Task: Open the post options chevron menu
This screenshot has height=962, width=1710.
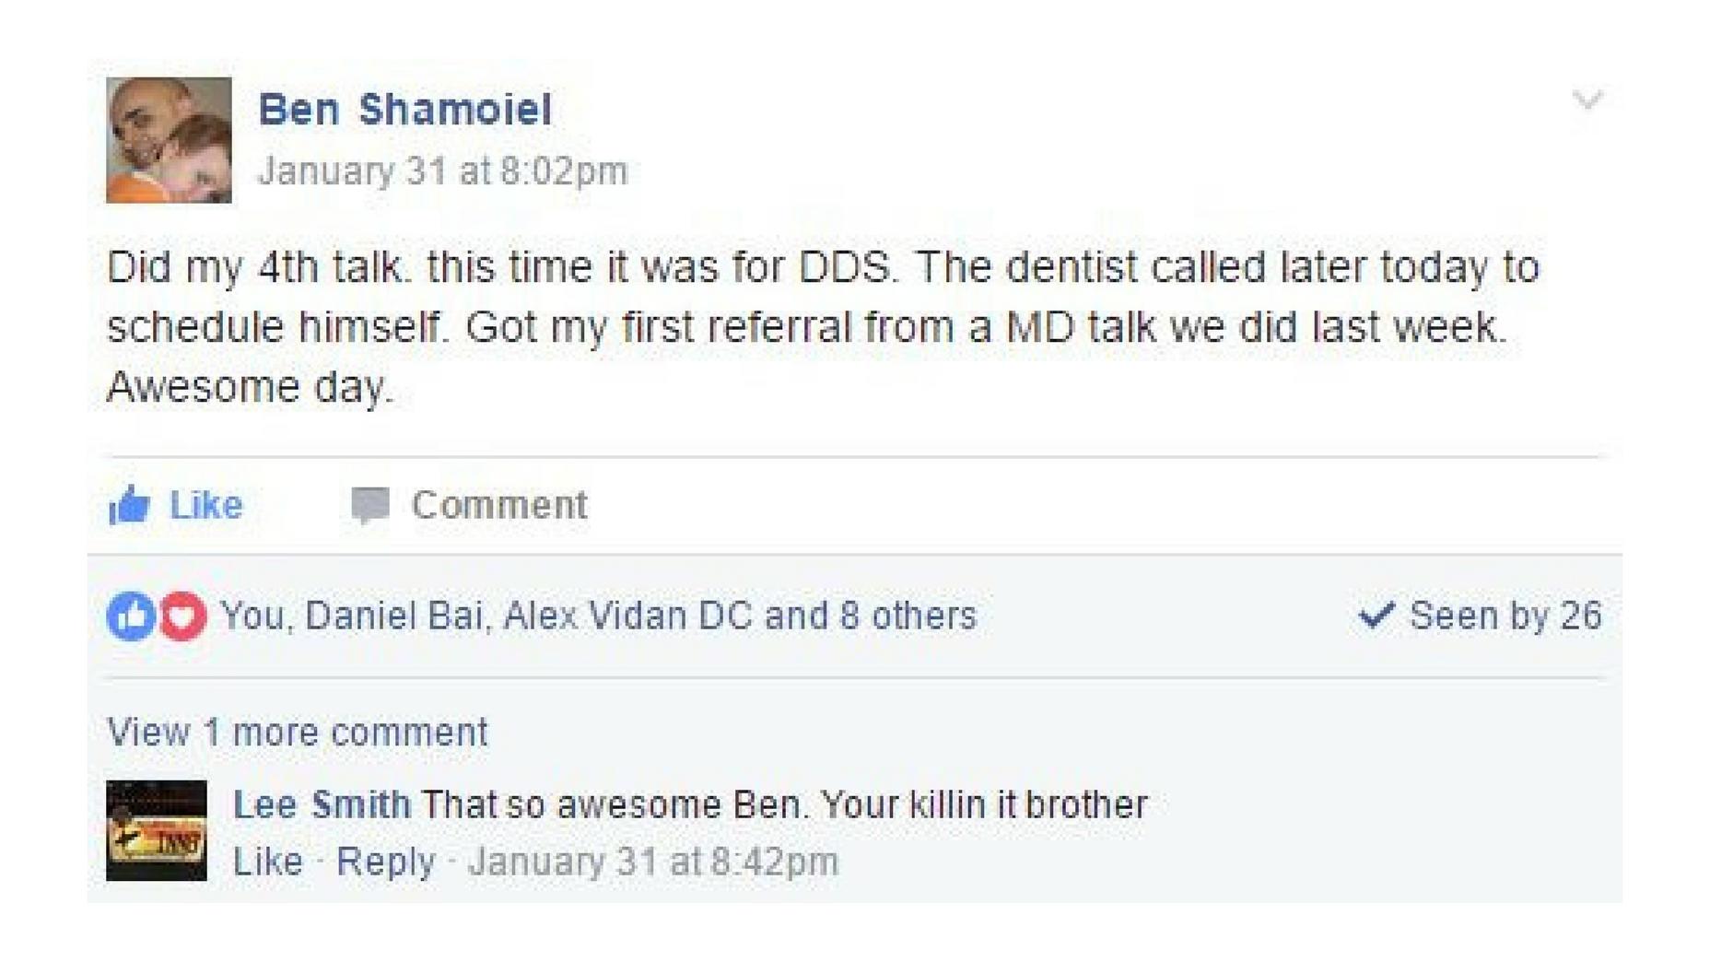Action: (1587, 100)
